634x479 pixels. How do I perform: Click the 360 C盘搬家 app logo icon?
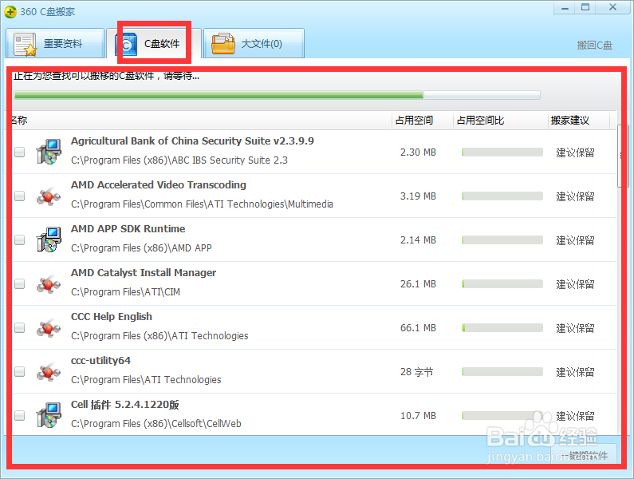tap(10, 11)
